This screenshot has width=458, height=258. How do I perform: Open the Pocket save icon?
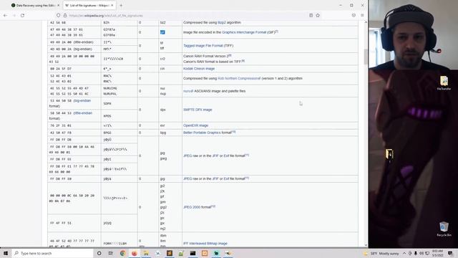pos(354,15)
